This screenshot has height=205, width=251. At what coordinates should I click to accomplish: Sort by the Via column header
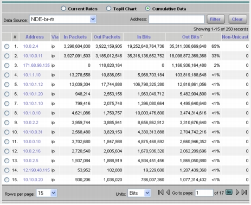[55, 37]
